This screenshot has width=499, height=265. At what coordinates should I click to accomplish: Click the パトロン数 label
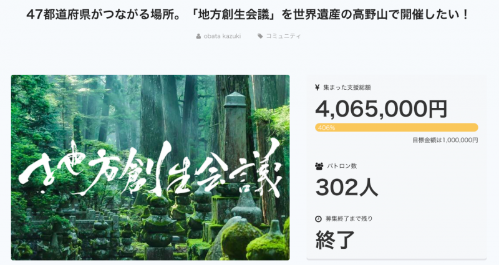[342, 166]
